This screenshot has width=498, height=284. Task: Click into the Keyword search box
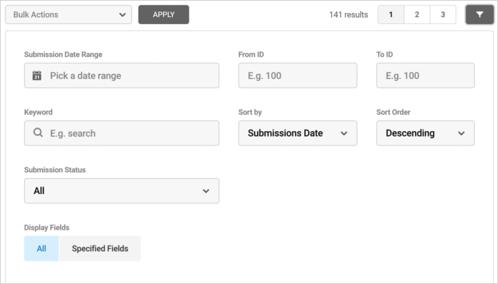[130, 133]
